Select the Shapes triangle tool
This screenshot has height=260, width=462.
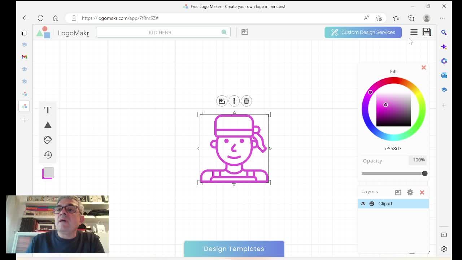click(48, 125)
